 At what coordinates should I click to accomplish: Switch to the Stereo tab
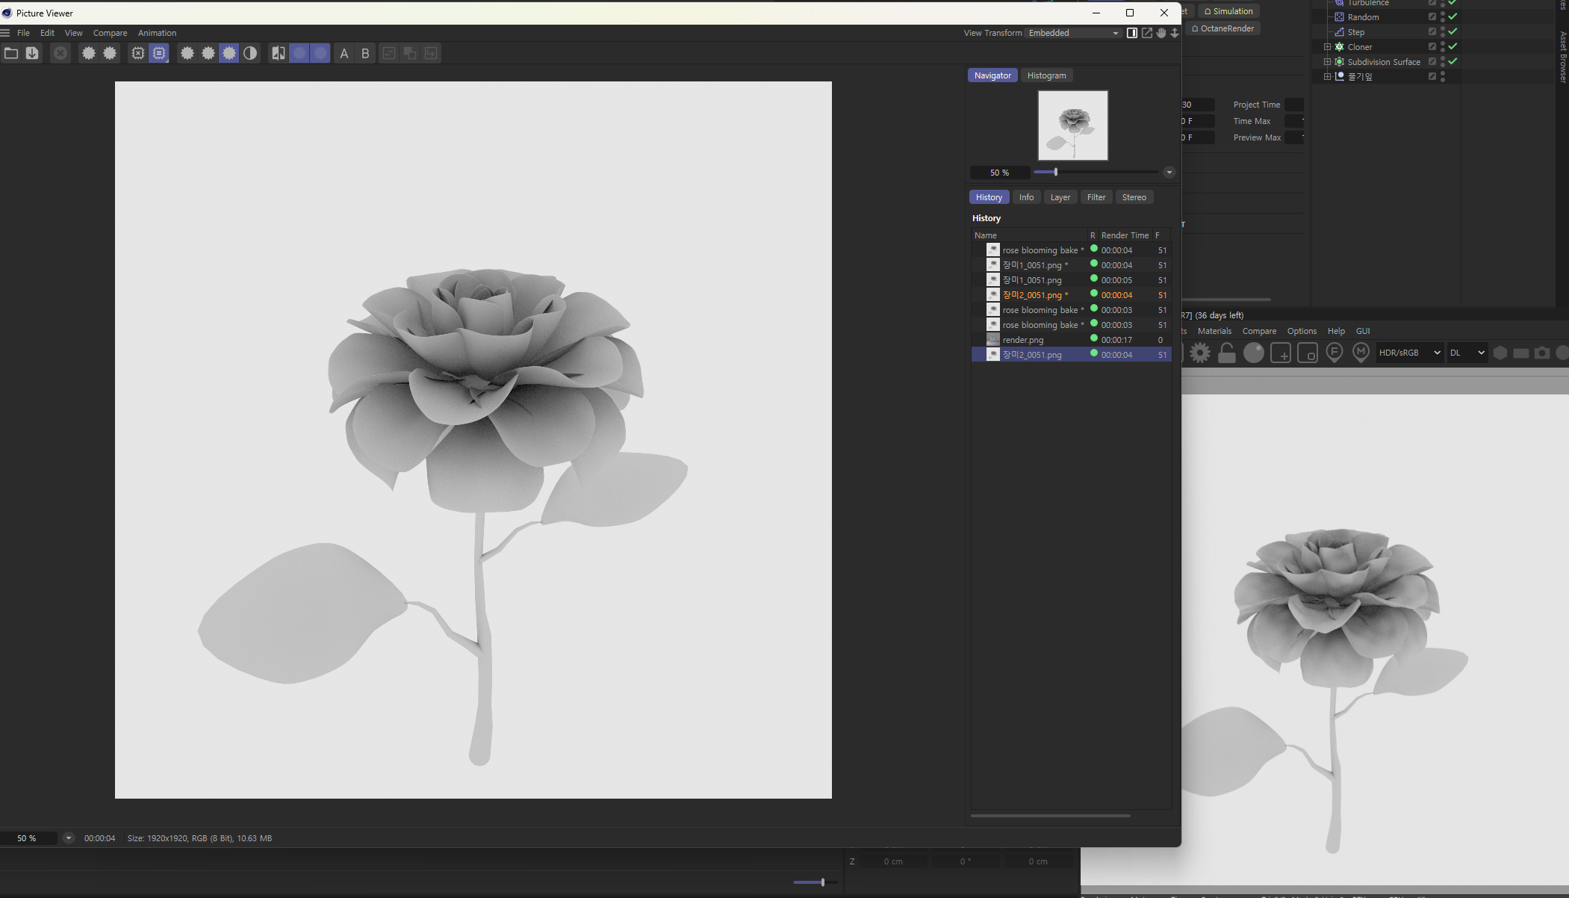[x=1134, y=197]
